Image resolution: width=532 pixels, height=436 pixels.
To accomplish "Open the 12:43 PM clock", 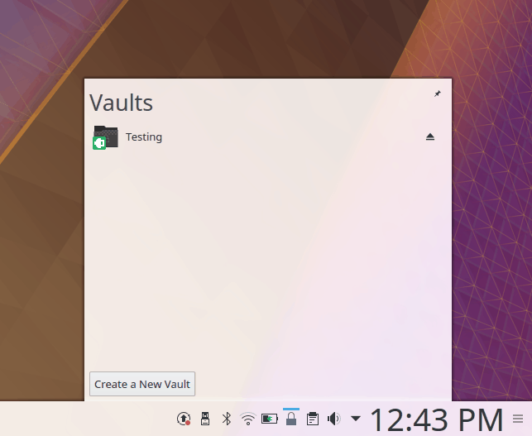I will coord(436,419).
